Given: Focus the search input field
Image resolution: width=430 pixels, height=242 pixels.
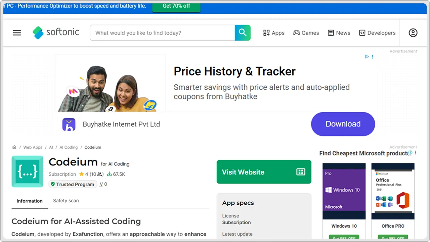Looking at the screenshot, I should 162,33.
